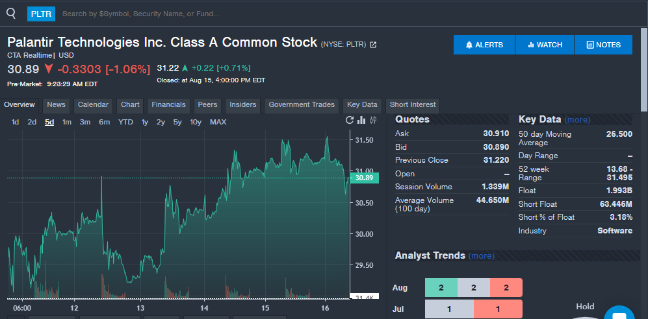Select the Overview tab

tap(19, 104)
